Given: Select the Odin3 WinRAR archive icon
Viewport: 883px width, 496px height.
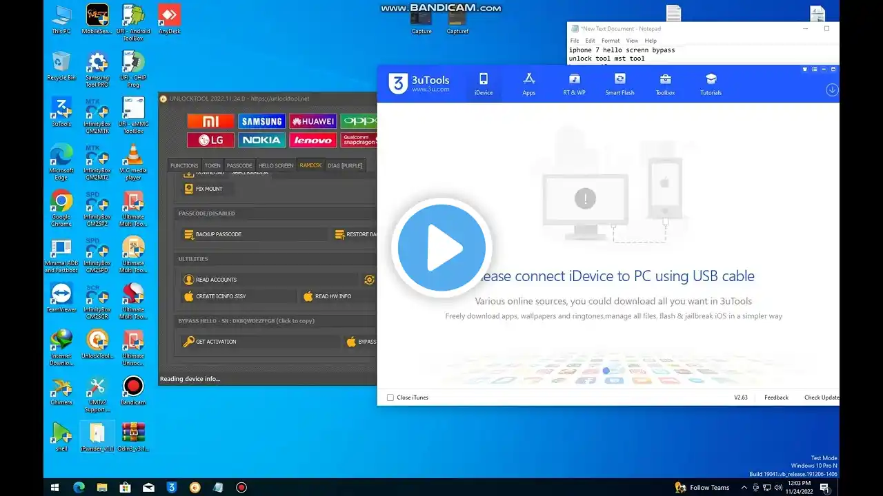Looking at the screenshot, I should click(x=133, y=437).
